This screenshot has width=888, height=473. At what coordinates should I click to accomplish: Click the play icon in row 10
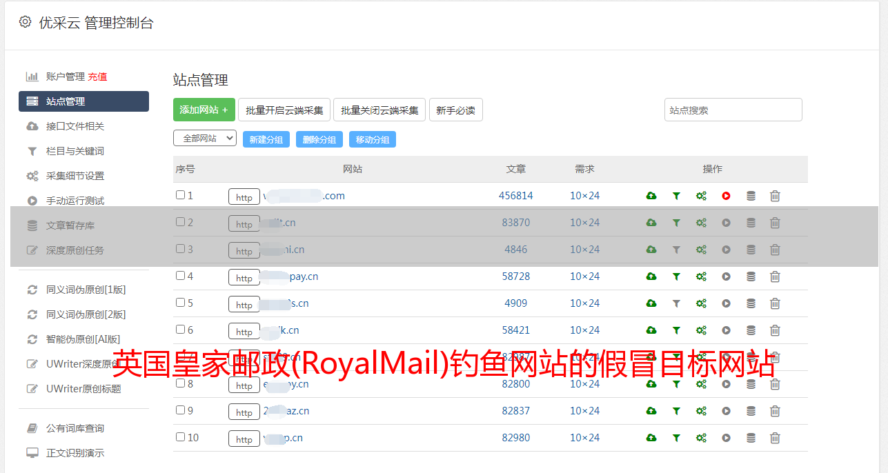coord(726,438)
